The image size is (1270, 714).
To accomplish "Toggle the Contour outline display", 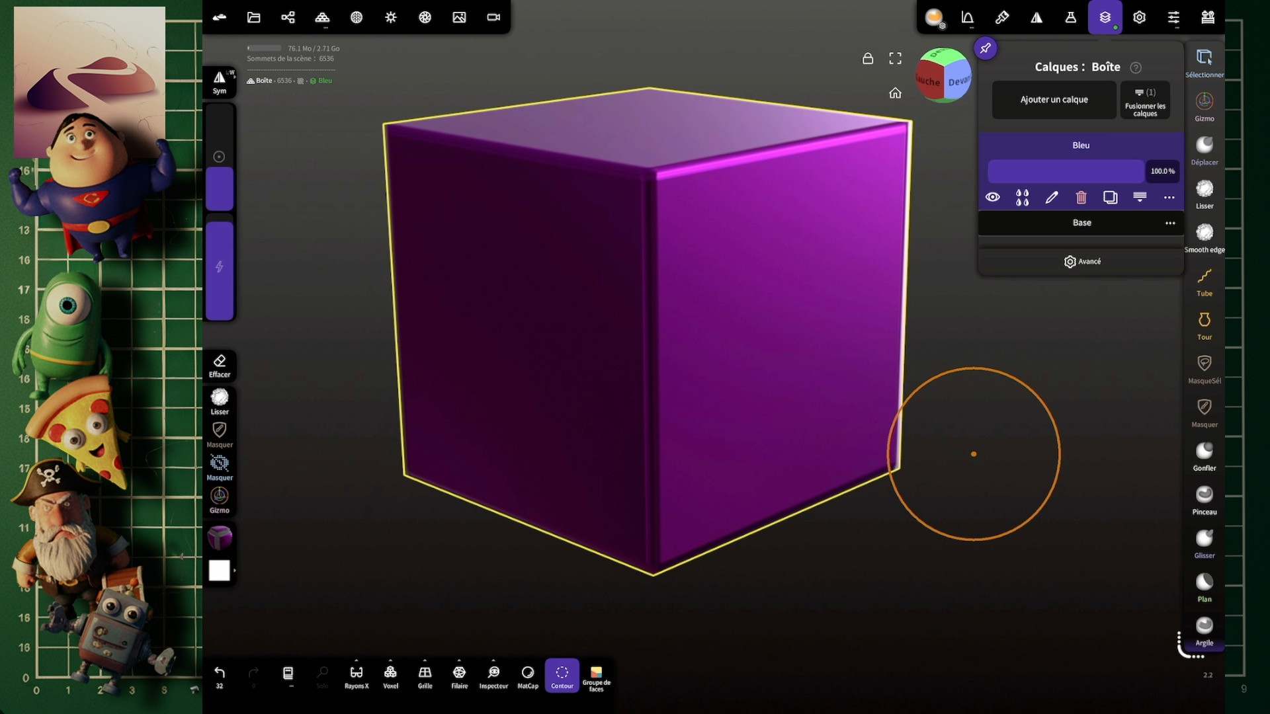I will point(562,676).
